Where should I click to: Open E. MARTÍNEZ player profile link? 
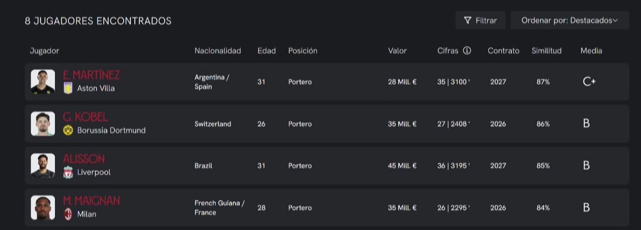[x=91, y=75]
